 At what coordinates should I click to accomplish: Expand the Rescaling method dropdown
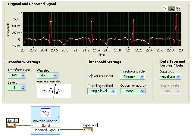(113, 91)
